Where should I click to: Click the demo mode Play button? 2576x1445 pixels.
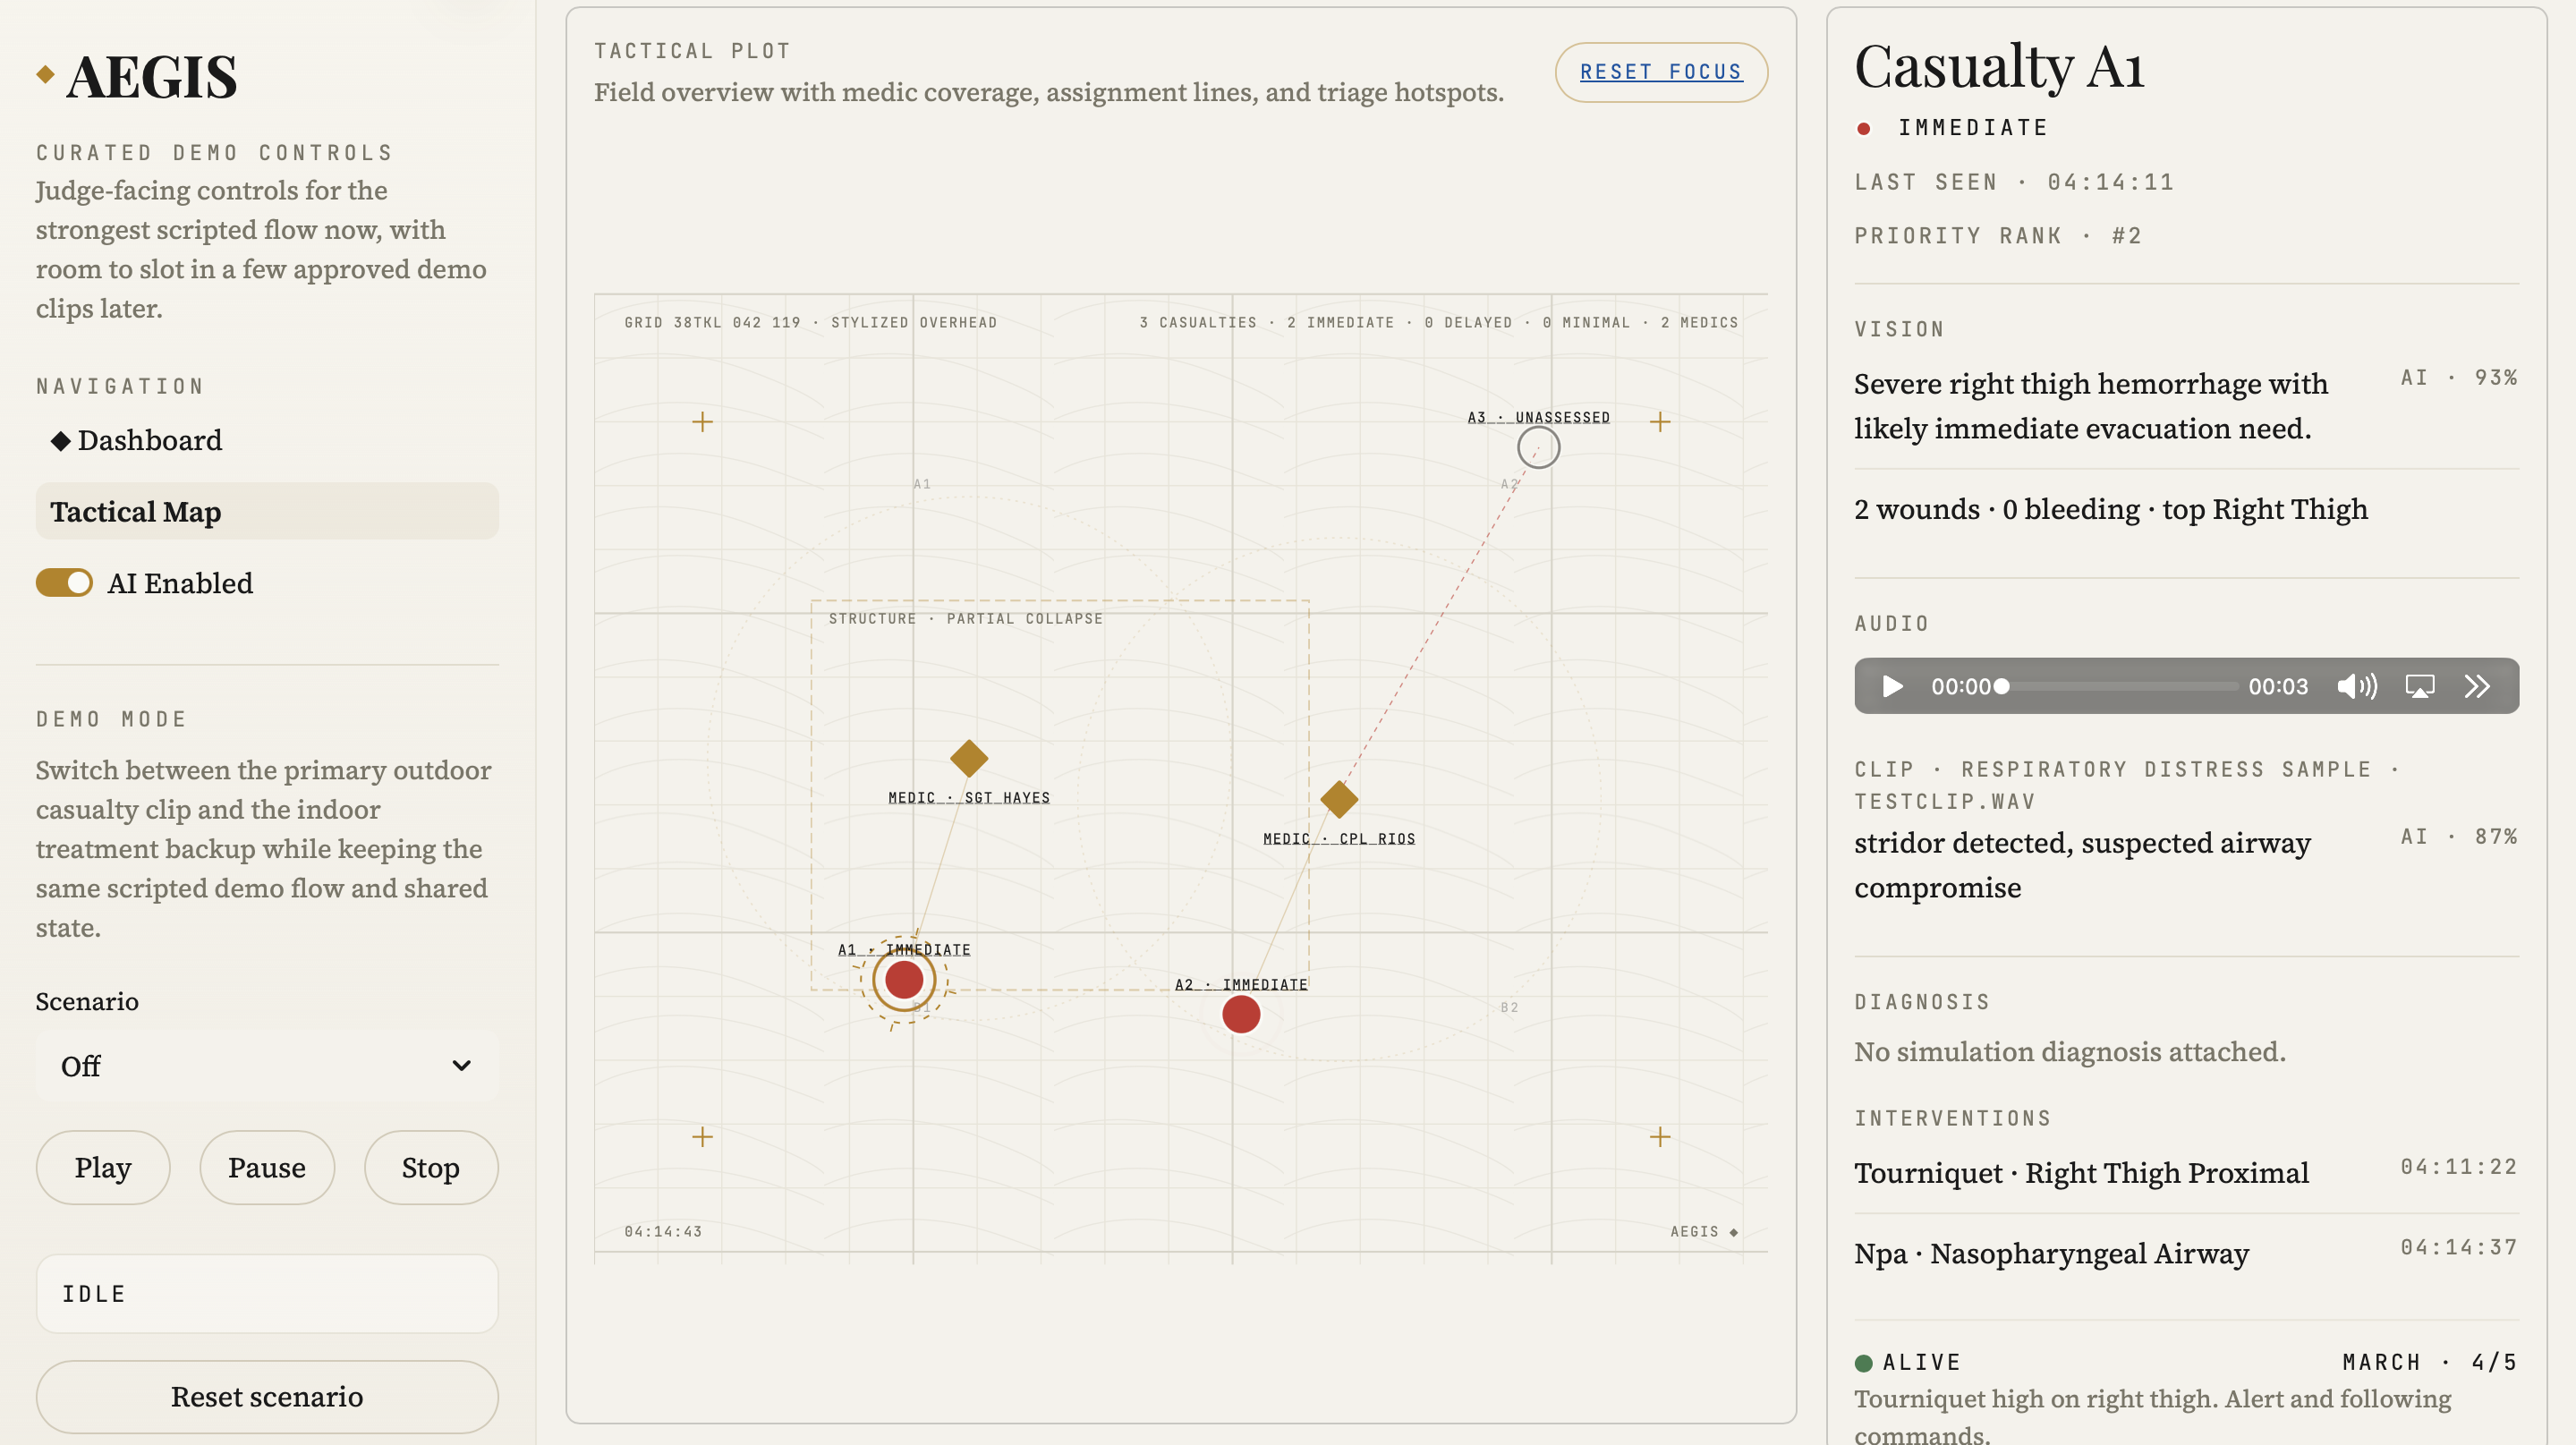[x=103, y=1167]
